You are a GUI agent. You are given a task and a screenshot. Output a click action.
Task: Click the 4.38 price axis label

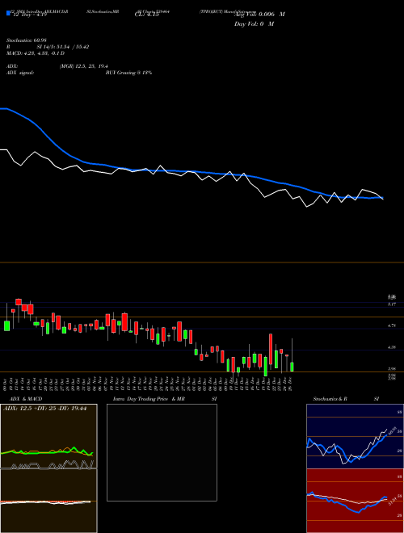[392, 347]
